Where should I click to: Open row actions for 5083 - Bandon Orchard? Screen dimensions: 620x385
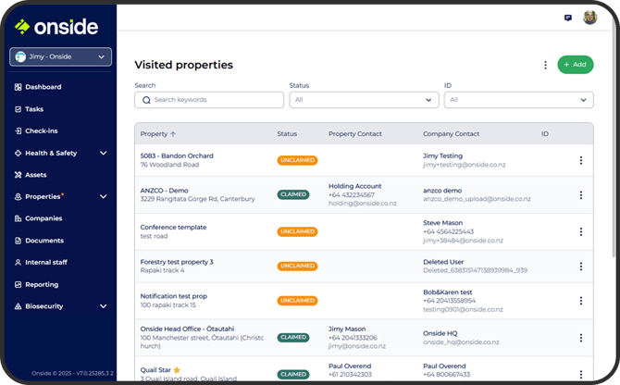581,160
